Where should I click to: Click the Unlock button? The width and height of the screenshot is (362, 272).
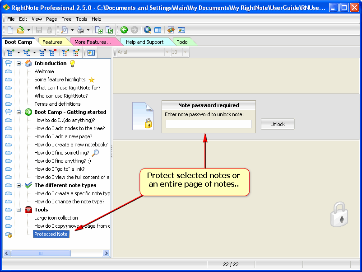tap(278, 124)
